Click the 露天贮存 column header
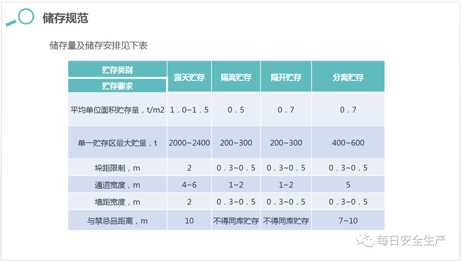The width and height of the screenshot is (461, 261). point(189,77)
